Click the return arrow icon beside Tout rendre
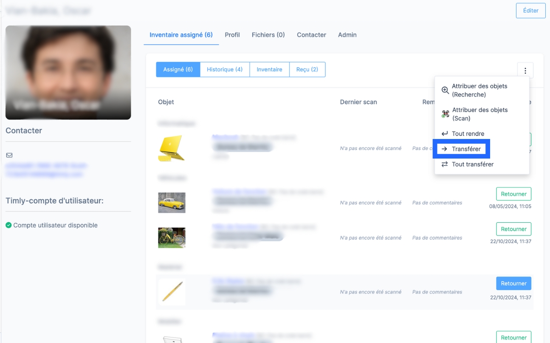Viewport: 550px width, 343px height. (x=445, y=133)
